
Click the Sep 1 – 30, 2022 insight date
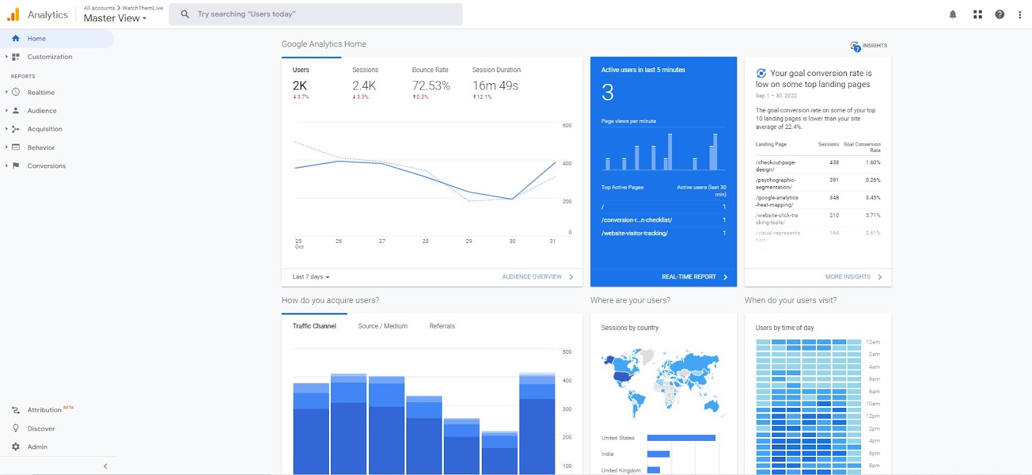point(776,96)
